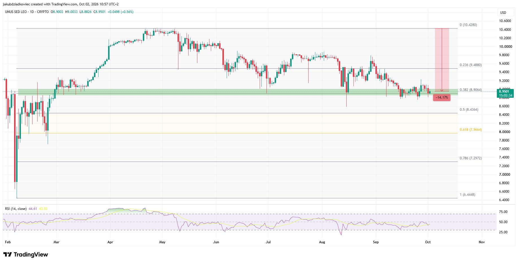Viewport: 518px width, 263px height.
Task: Click the current price tag 8.9501
Action: 505,93
